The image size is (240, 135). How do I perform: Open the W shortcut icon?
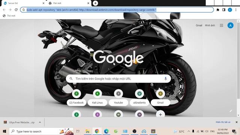pyautogui.click(x=118, y=114)
